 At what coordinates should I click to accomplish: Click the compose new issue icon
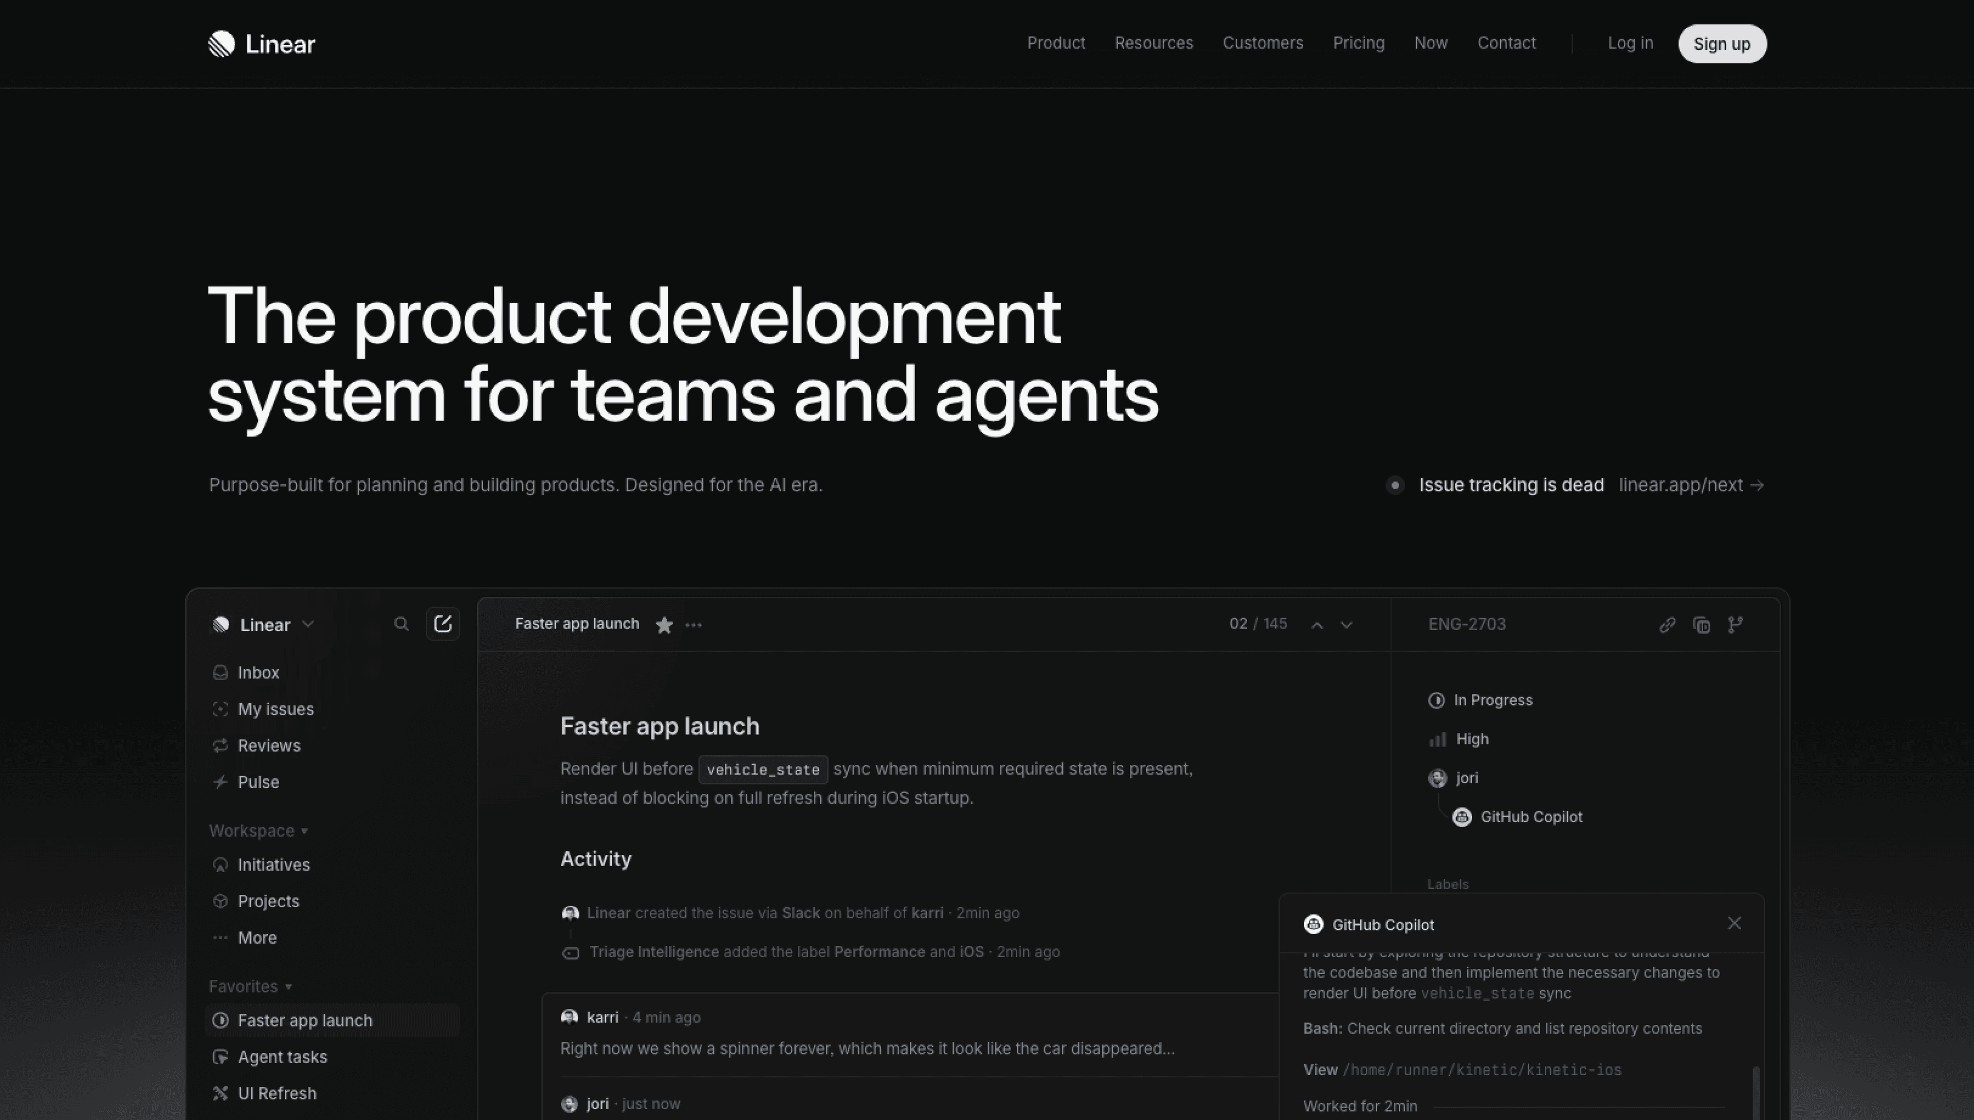coord(442,623)
